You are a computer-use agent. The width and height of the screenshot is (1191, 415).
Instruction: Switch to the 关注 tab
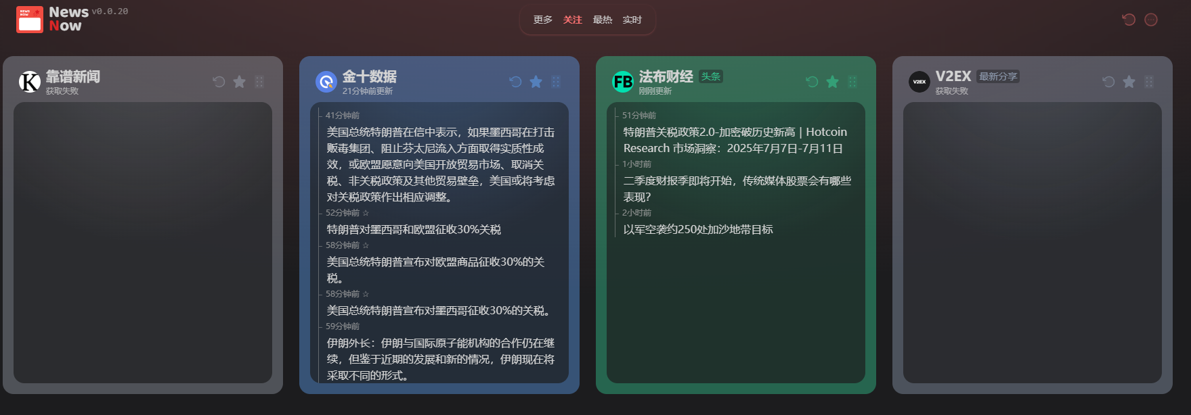pyautogui.click(x=573, y=20)
